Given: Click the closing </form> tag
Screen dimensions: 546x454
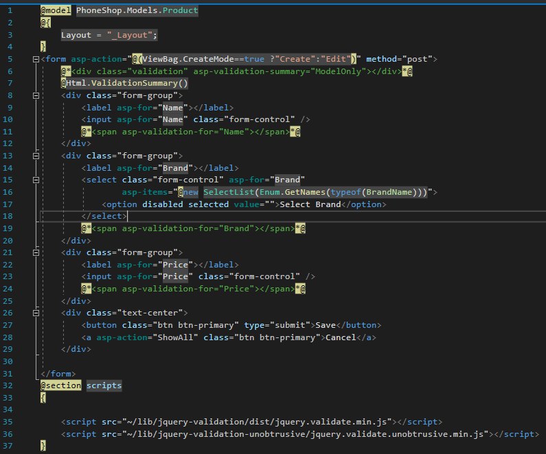Looking at the screenshot, I should point(58,374).
